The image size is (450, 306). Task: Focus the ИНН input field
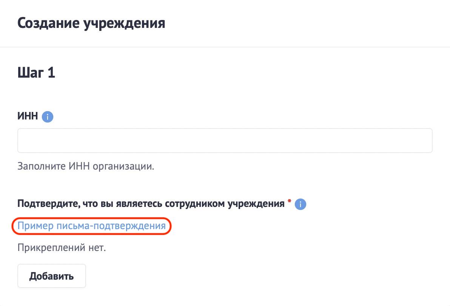[225, 141]
